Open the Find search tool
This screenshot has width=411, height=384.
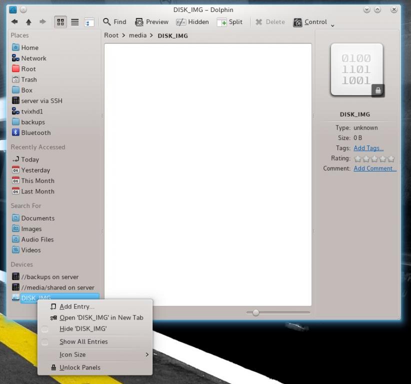(x=114, y=22)
